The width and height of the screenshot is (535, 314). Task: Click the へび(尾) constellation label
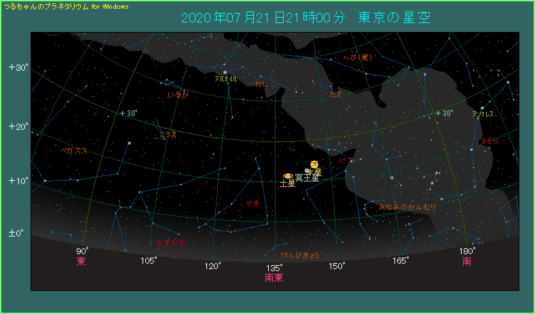pos(358,57)
